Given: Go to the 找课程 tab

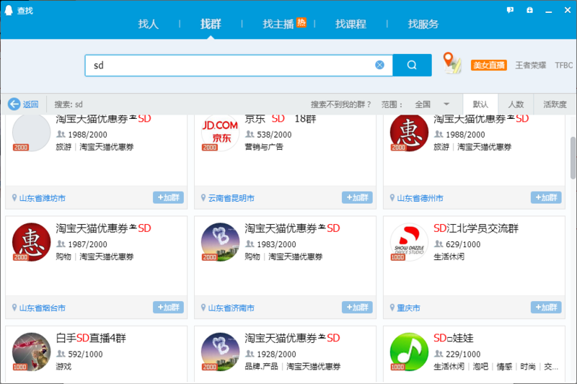Looking at the screenshot, I should pyautogui.click(x=351, y=24).
